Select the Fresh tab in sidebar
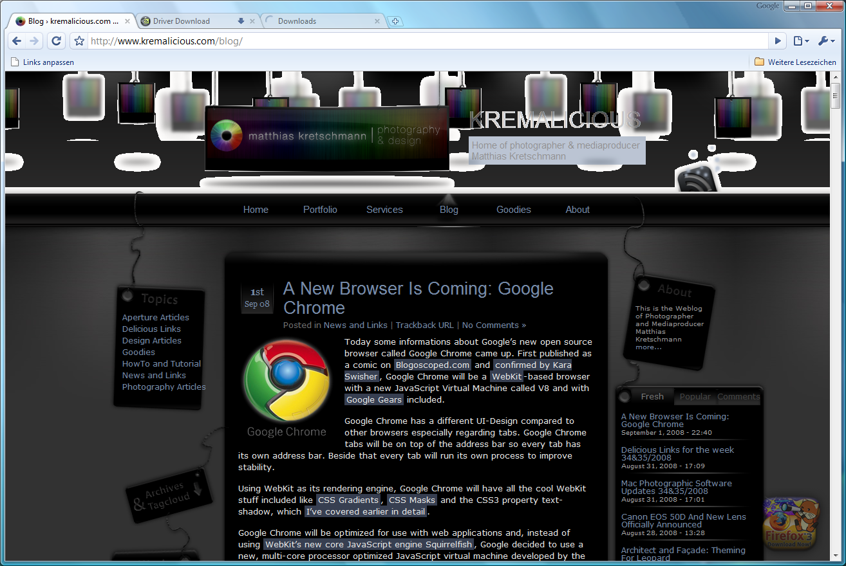 pos(652,397)
